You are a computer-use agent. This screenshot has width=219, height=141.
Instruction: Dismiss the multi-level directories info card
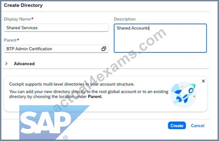point(203,81)
